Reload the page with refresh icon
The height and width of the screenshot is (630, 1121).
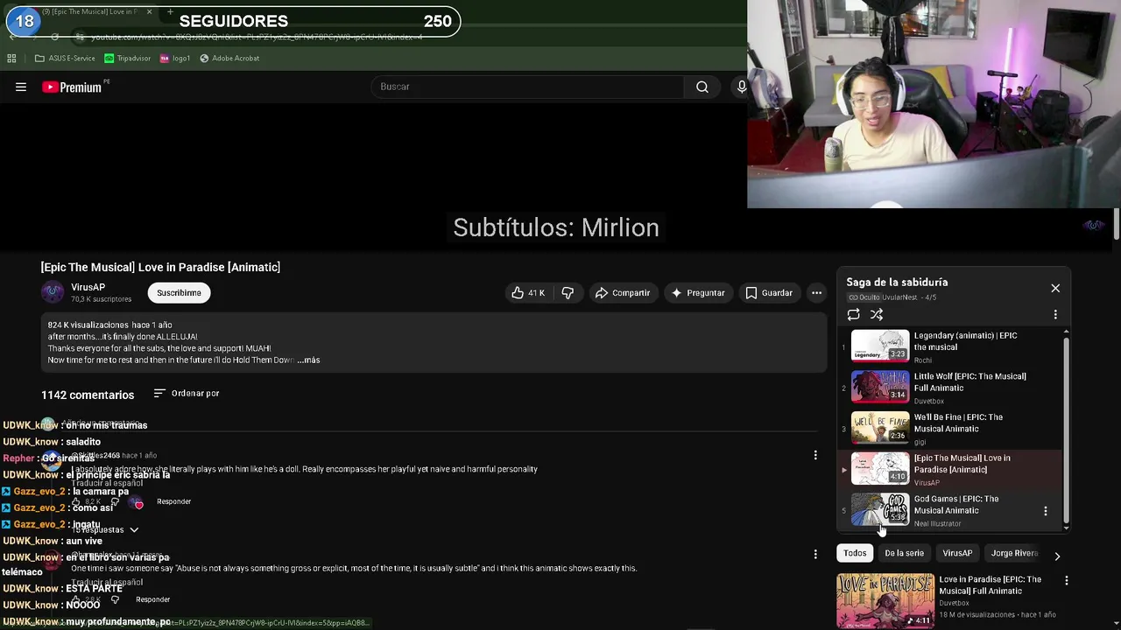point(54,37)
